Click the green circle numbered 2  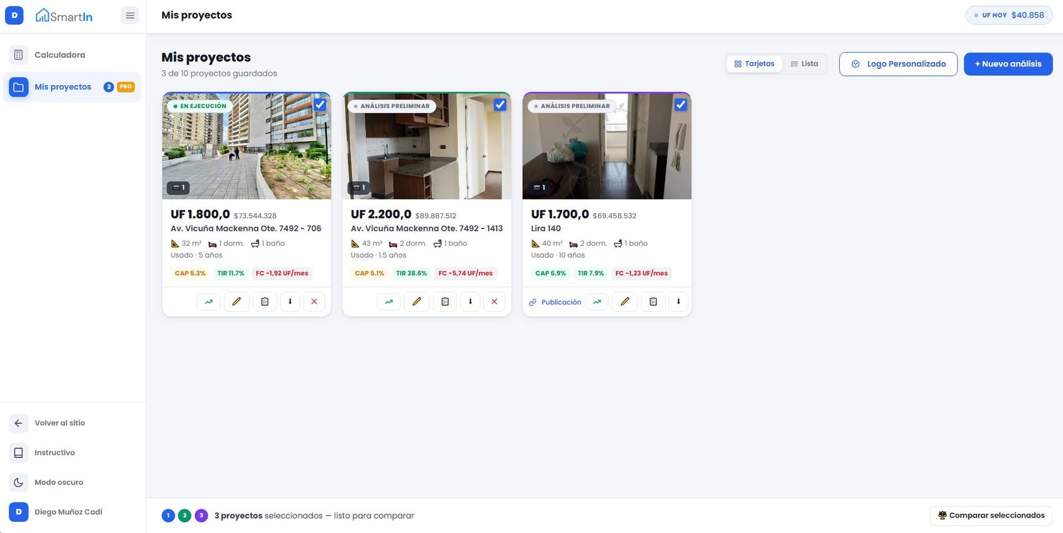coord(185,516)
